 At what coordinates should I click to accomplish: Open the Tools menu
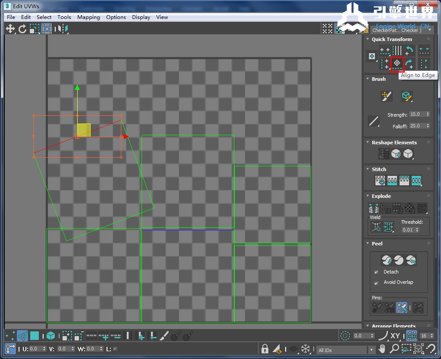point(64,17)
